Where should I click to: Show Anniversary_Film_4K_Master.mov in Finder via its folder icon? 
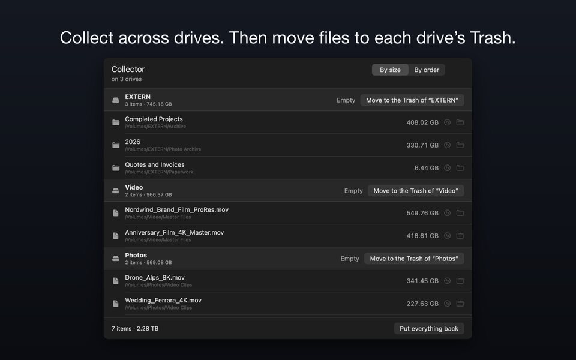click(x=460, y=235)
